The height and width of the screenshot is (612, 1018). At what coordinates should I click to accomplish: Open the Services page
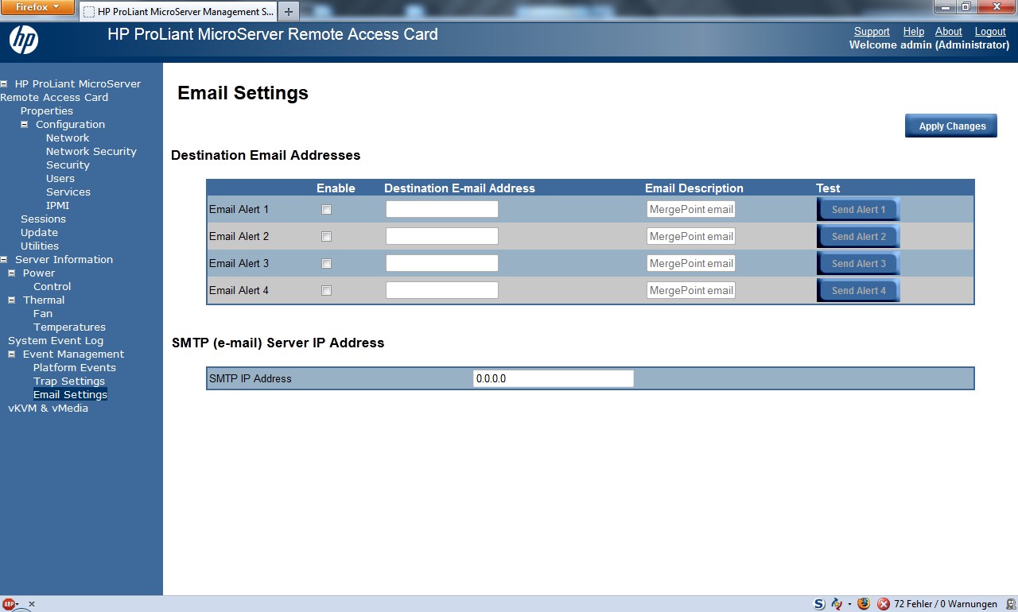(x=68, y=192)
